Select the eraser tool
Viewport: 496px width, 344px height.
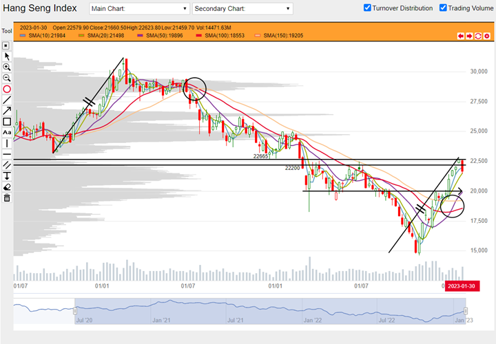click(x=7, y=187)
